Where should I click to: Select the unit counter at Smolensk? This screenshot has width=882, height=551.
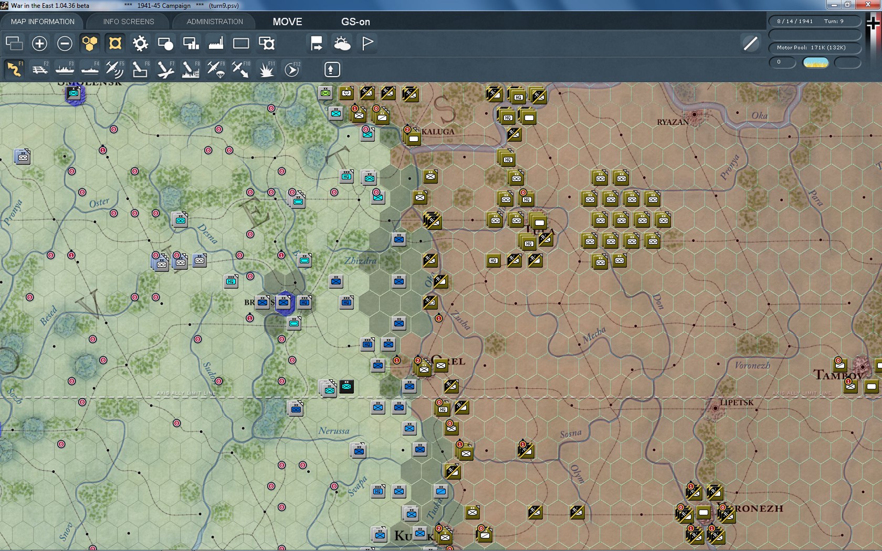point(74,94)
